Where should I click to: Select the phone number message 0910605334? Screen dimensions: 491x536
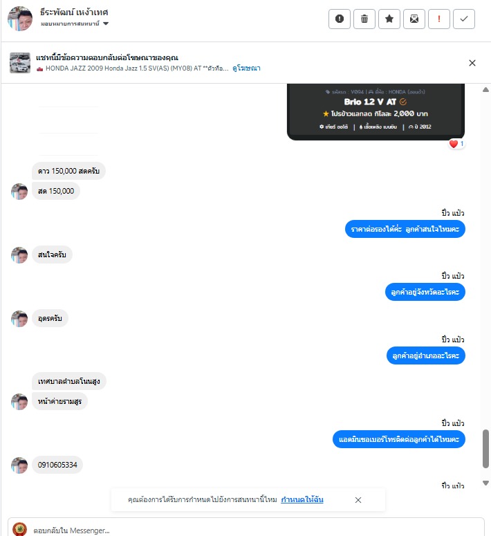(x=57, y=465)
